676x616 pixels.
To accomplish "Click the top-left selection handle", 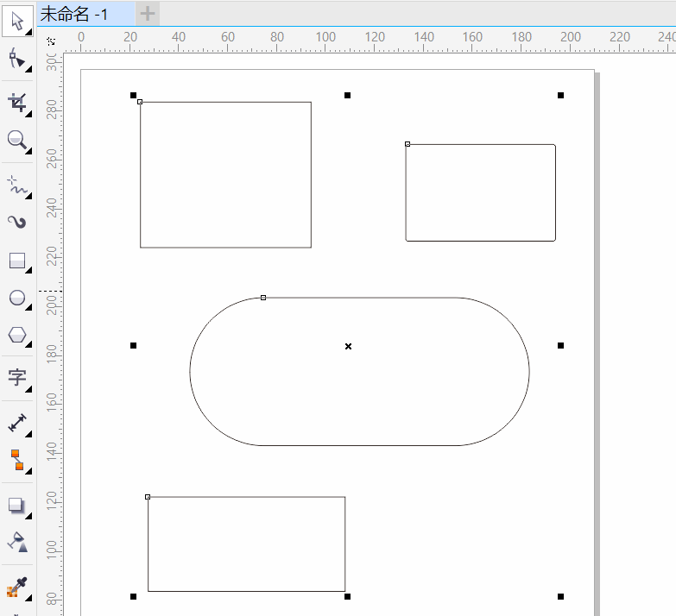I will [x=133, y=95].
